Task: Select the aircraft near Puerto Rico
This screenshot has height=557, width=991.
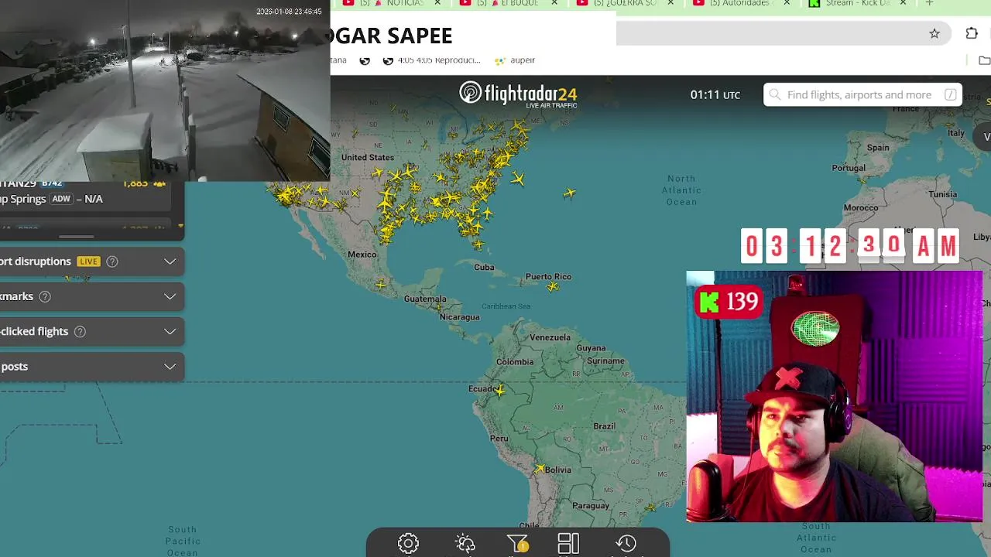Action: tap(553, 286)
